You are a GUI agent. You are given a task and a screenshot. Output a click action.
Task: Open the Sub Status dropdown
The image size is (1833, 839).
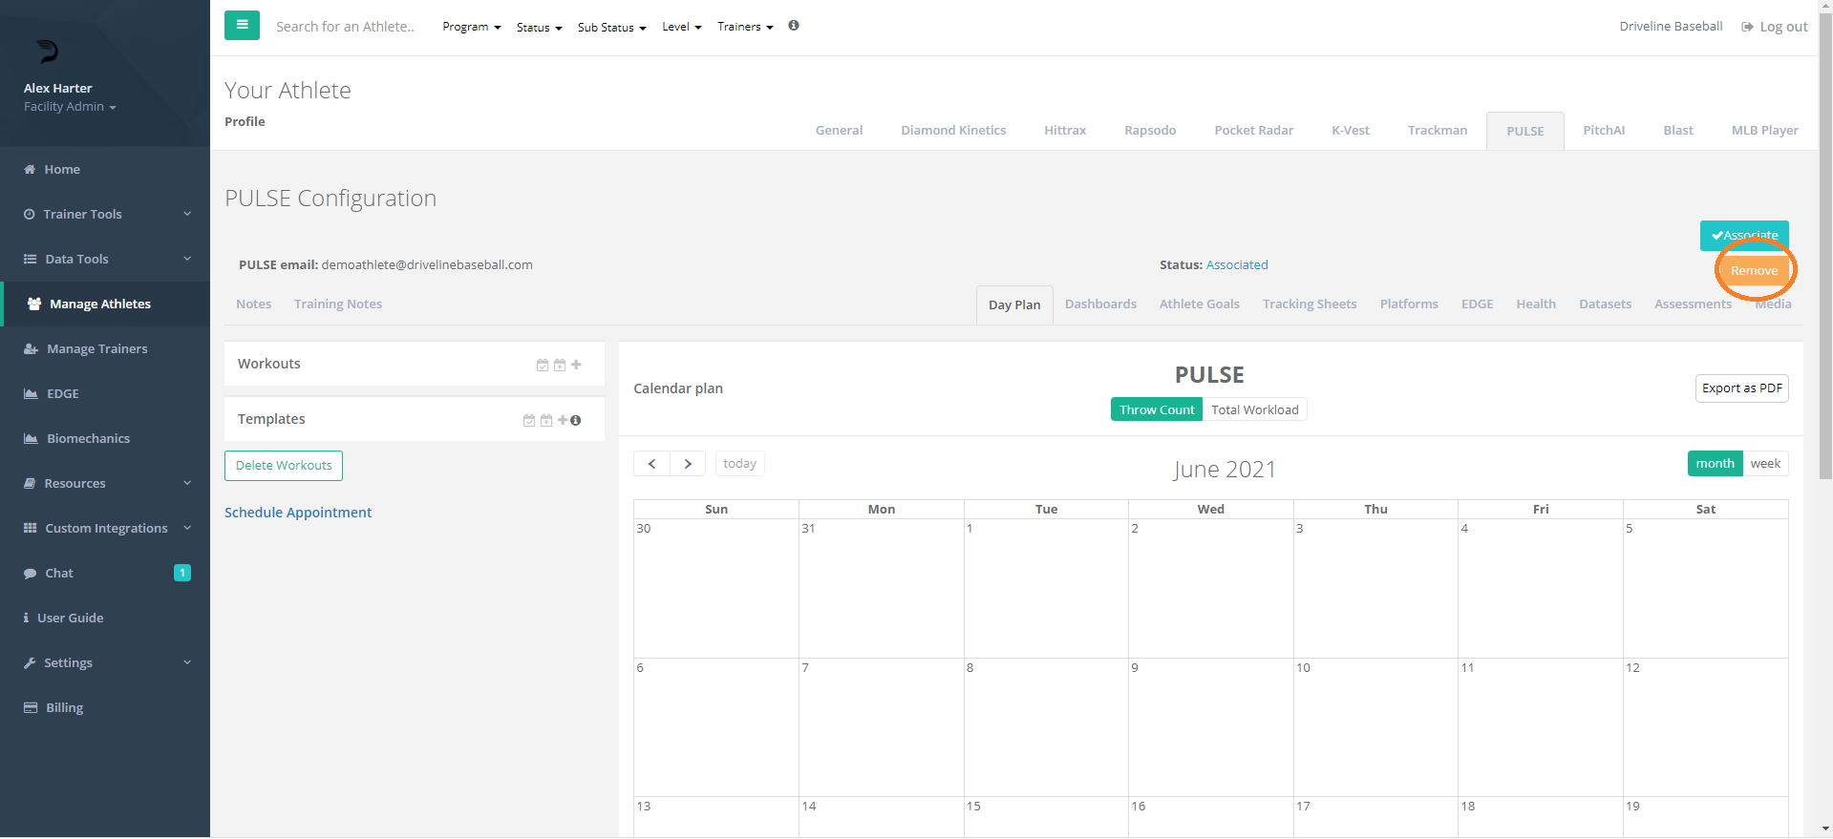coord(611,27)
